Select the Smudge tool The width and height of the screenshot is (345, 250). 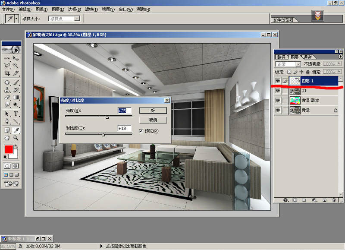tap(7, 104)
